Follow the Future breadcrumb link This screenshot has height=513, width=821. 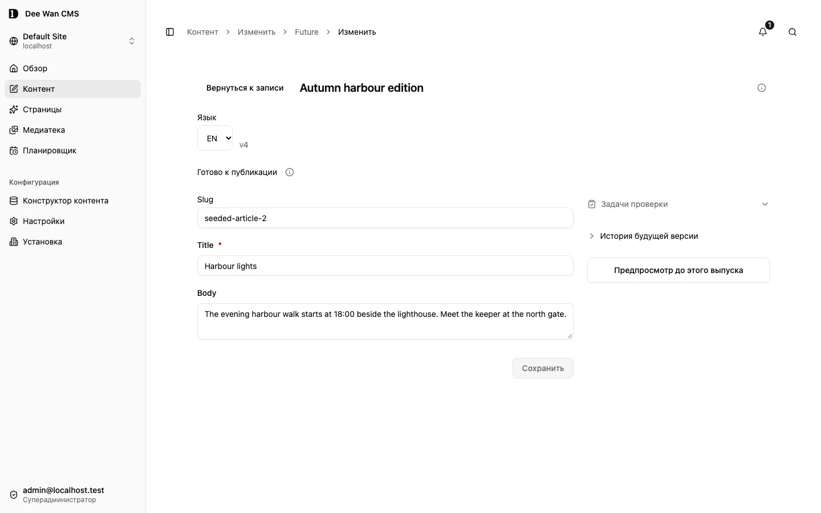(x=307, y=32)
